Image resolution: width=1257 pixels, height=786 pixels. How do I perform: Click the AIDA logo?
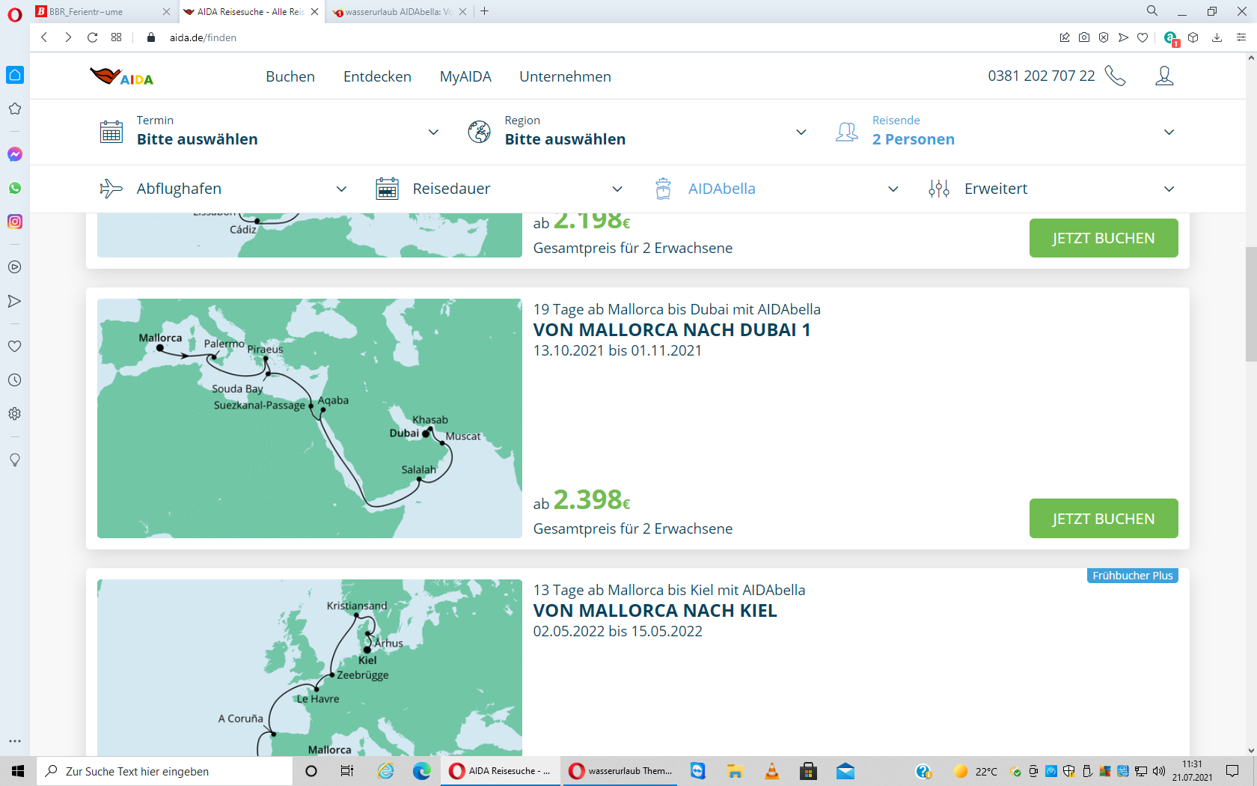pyautogui.click(x=121, y=76)
